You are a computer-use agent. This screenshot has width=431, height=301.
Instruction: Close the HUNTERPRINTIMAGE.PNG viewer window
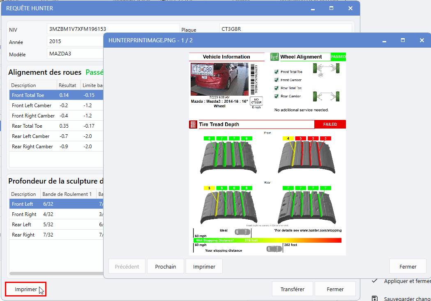point(422,40)
